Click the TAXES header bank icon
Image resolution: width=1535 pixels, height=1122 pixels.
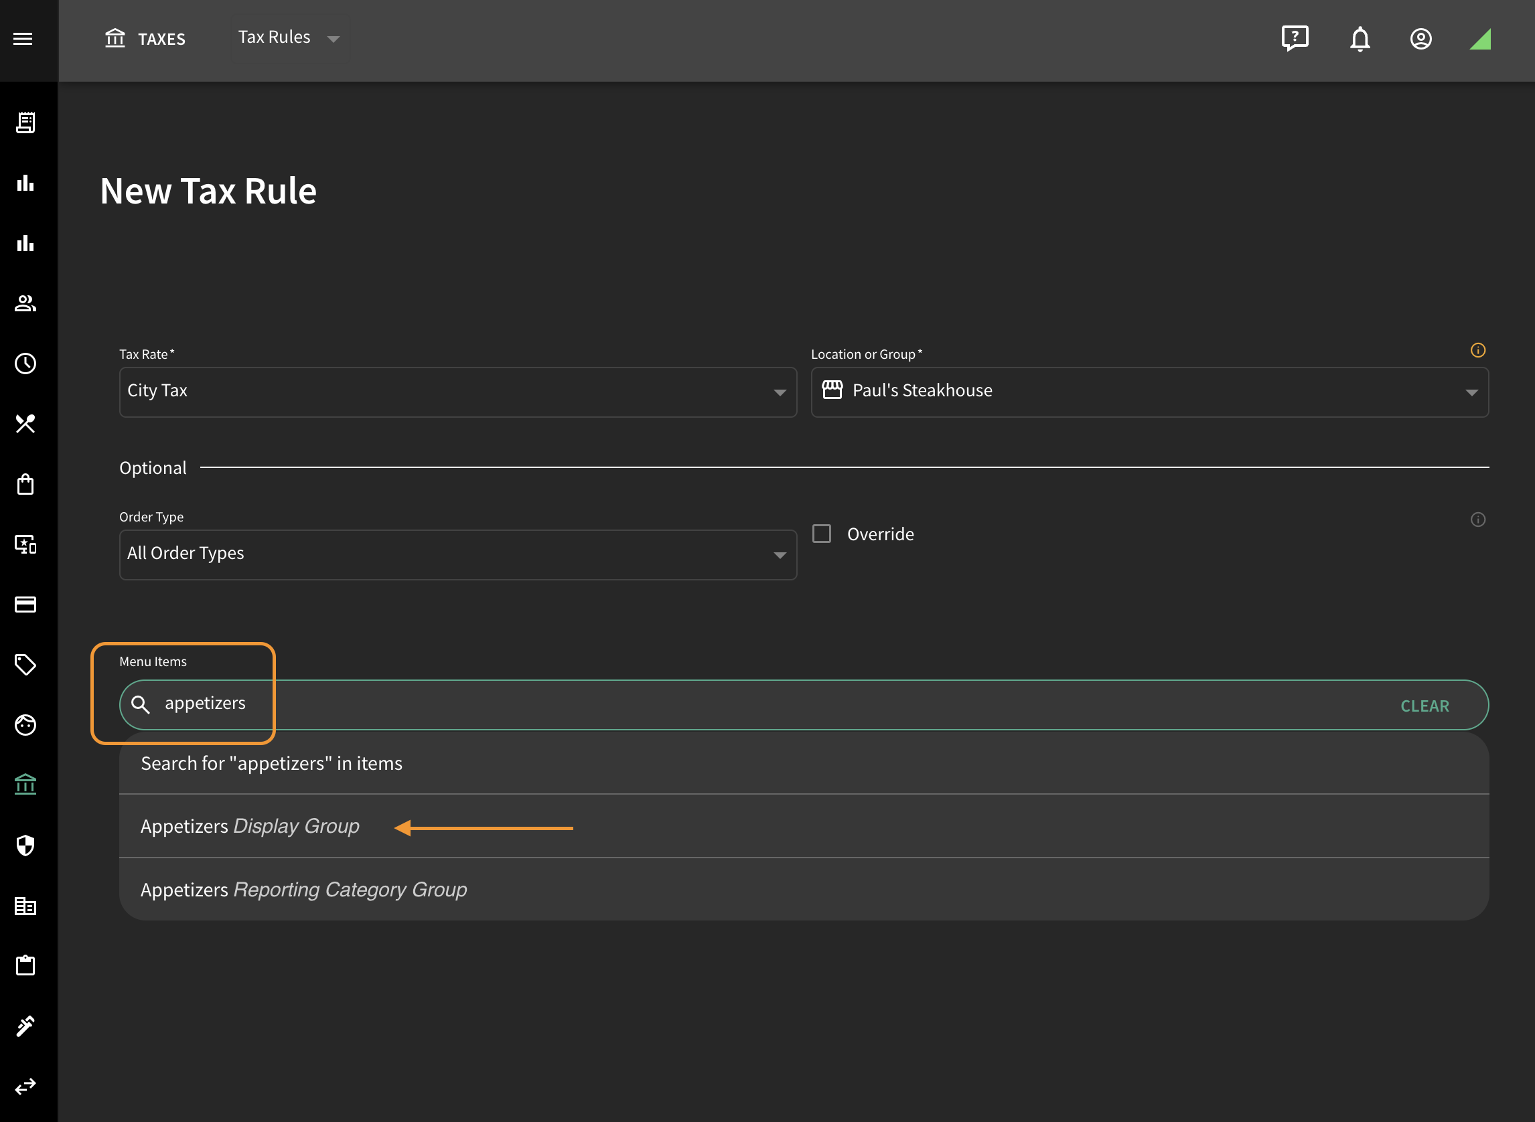115,38
